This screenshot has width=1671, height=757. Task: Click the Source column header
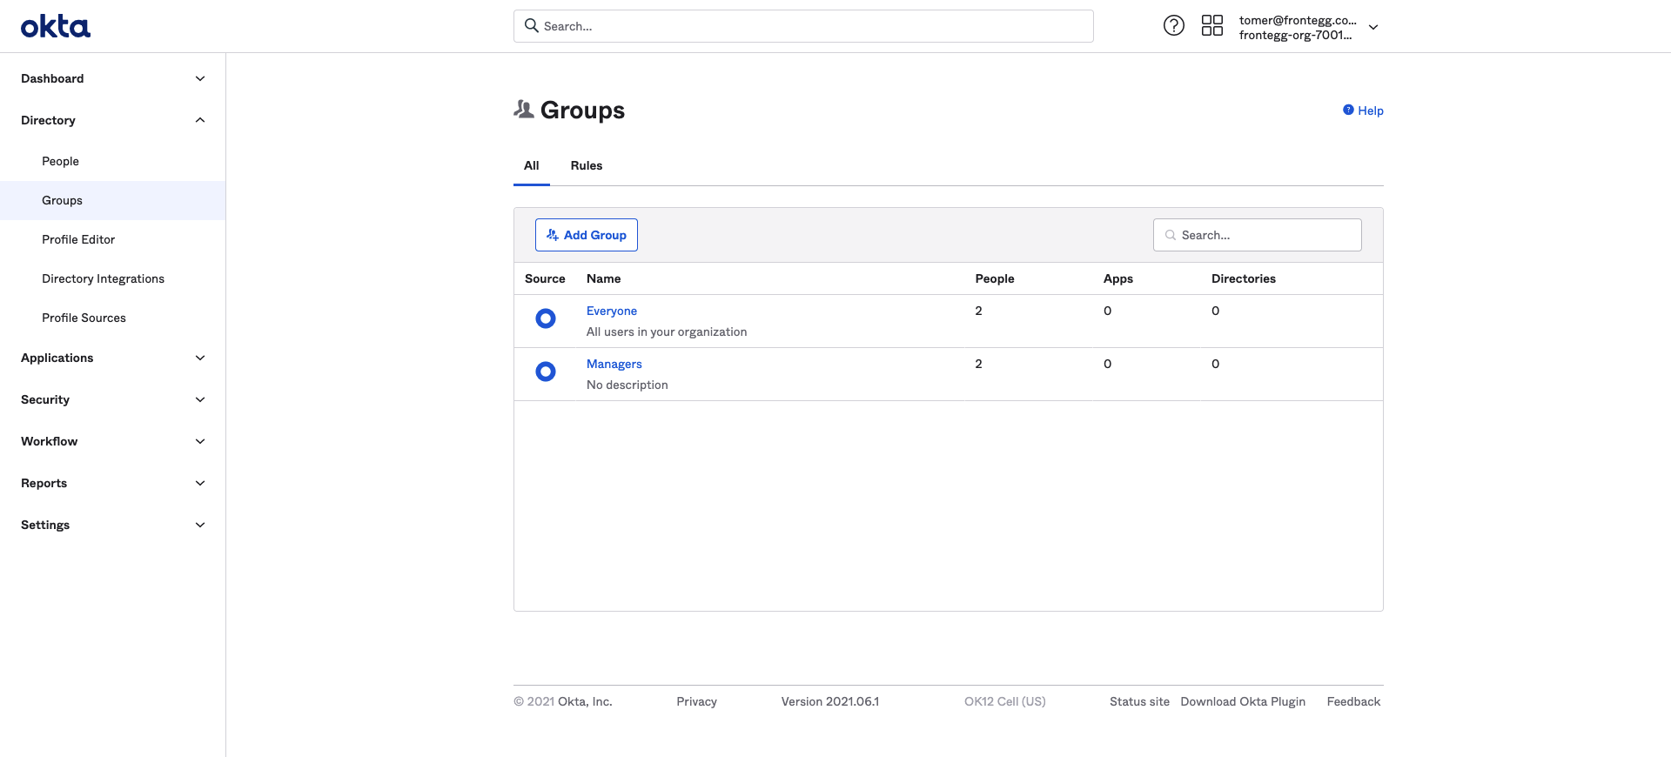(545, 278)
